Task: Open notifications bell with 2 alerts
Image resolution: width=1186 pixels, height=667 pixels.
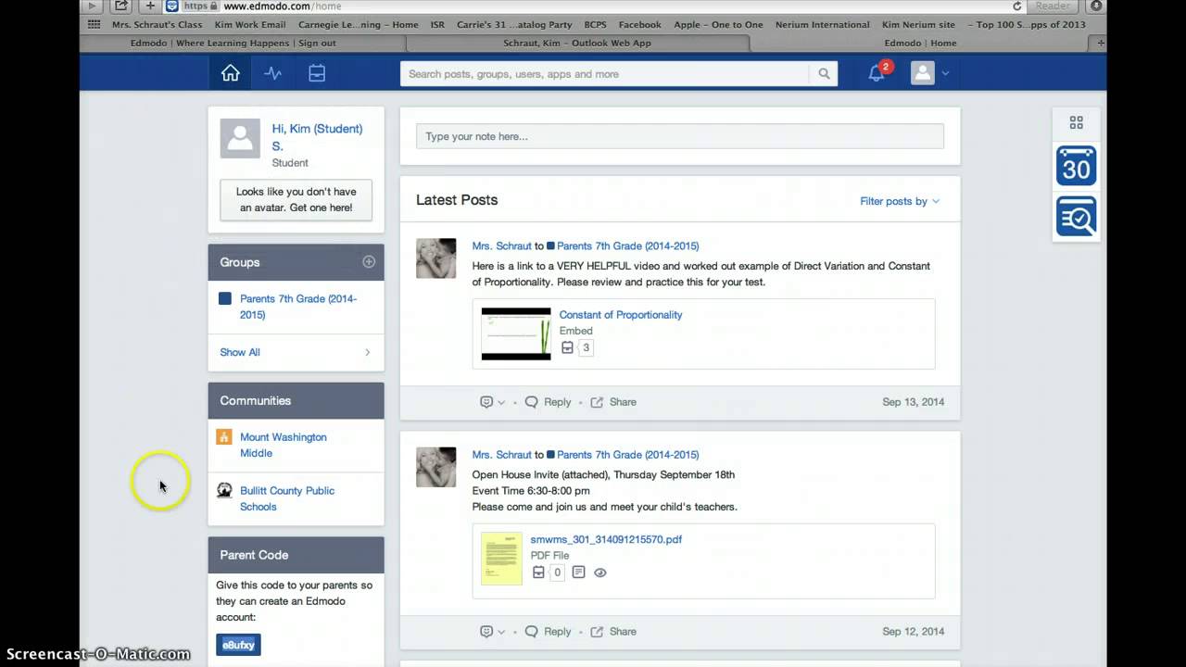Action: coord(877,73)
